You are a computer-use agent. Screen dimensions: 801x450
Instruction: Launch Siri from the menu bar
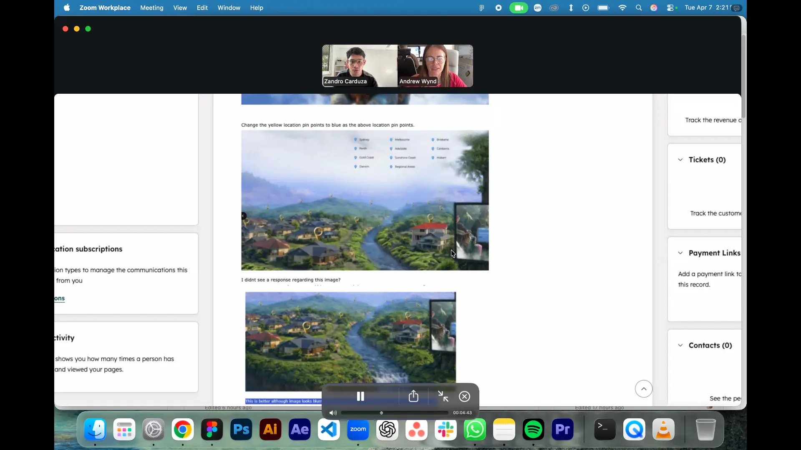click(654, 7)
